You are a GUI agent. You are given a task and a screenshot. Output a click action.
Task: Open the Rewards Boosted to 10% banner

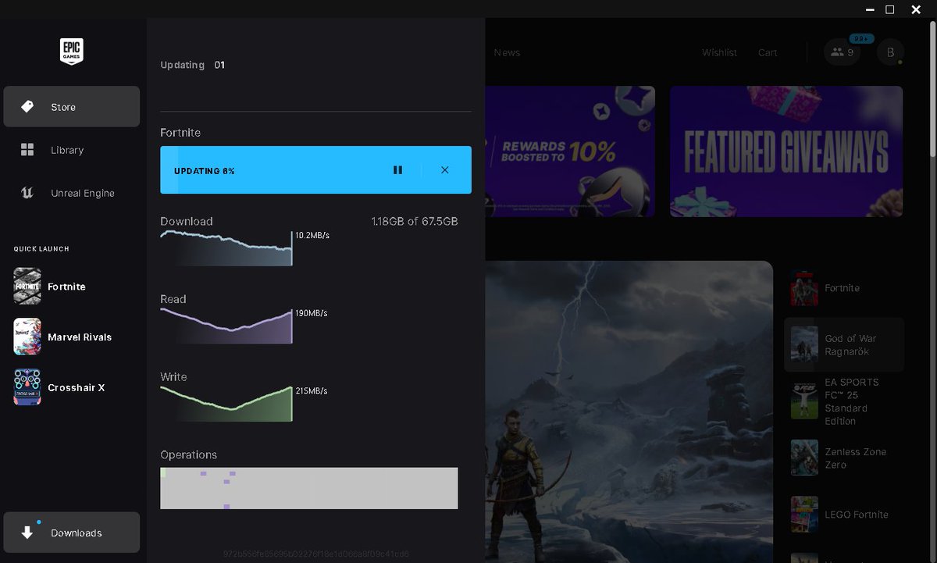click(x=570, y=151)
